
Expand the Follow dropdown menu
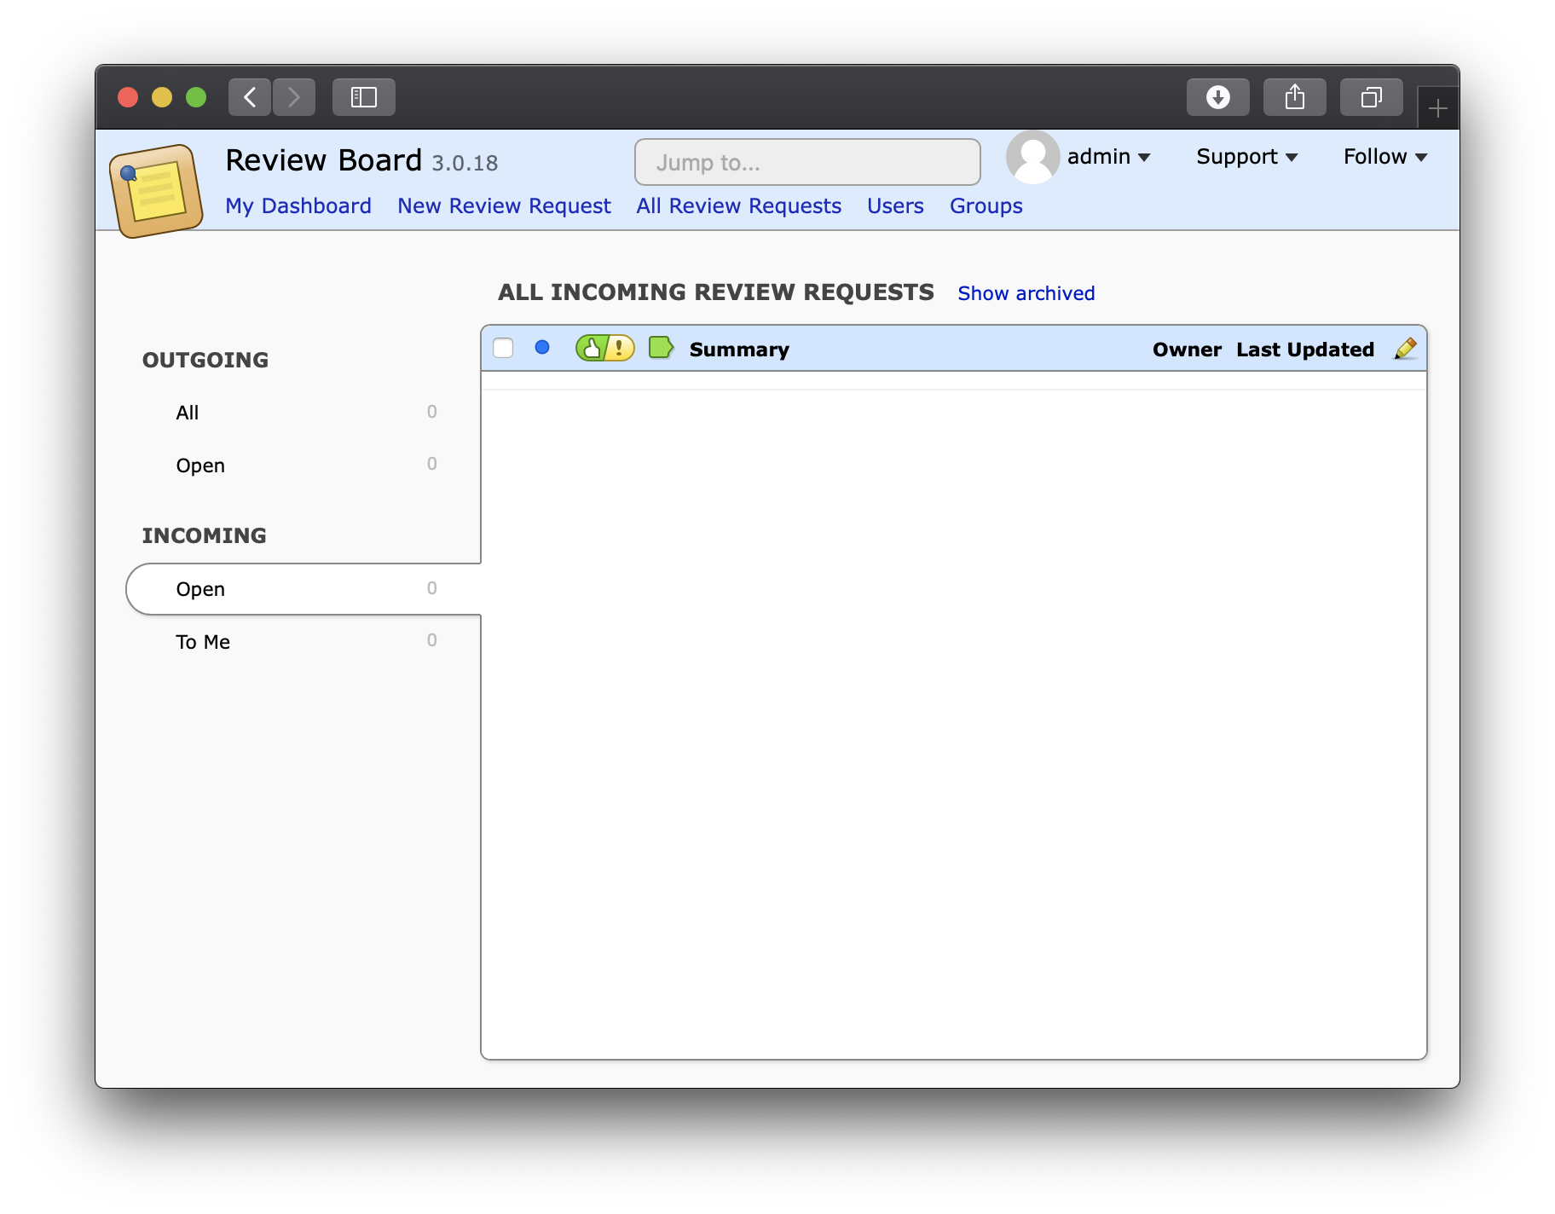tap(1384, 157)
